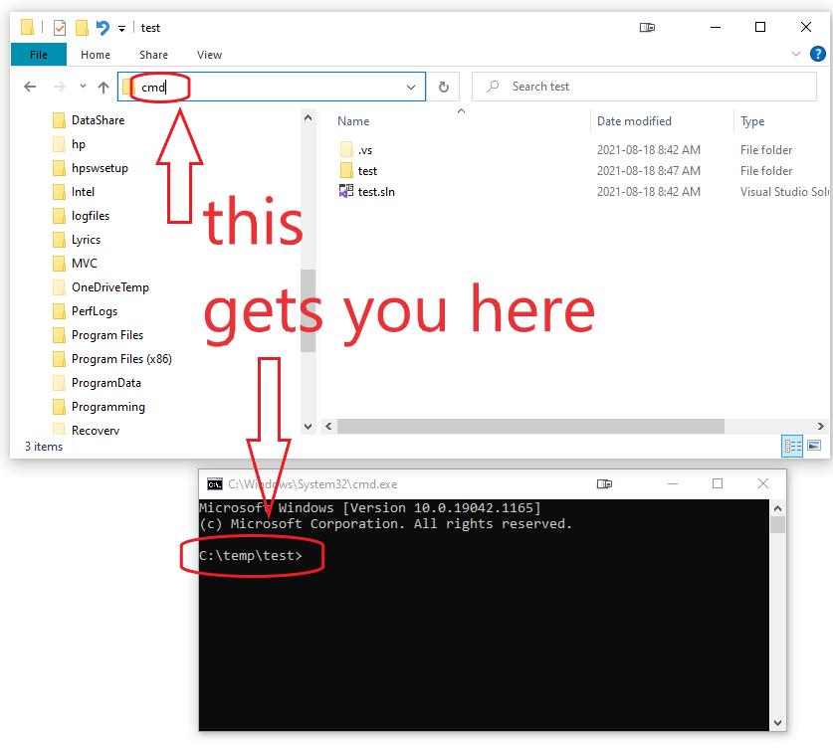Image resolution: width=833 pixels, height=748 pixels.
Task: Sort files by Date modified column header
Action: pyautogui.click(x=634, y=121)
